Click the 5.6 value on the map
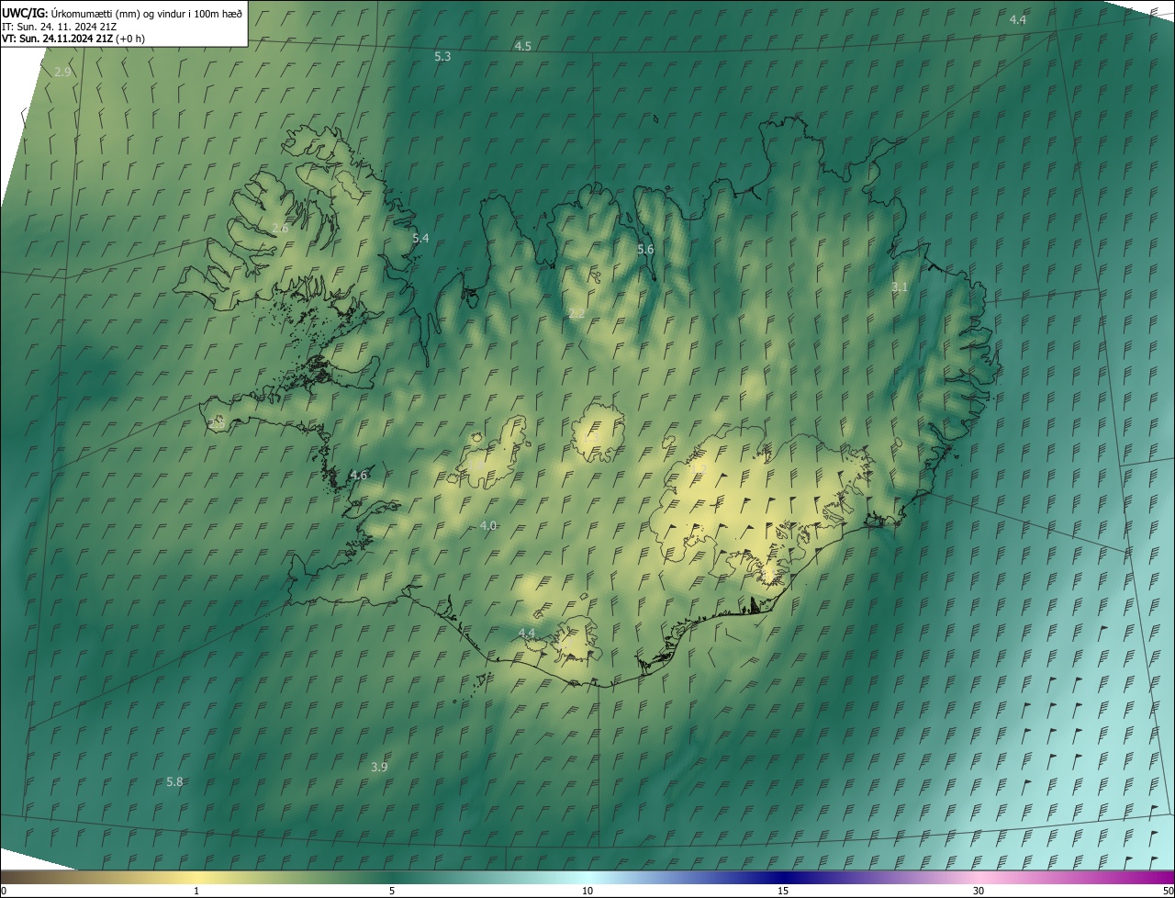Viewport: 1175px width, 898px height. click(x=645, y=250)
